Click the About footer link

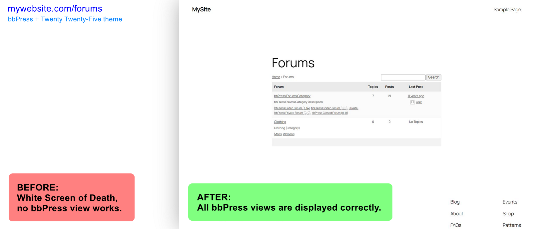point(457,214)
